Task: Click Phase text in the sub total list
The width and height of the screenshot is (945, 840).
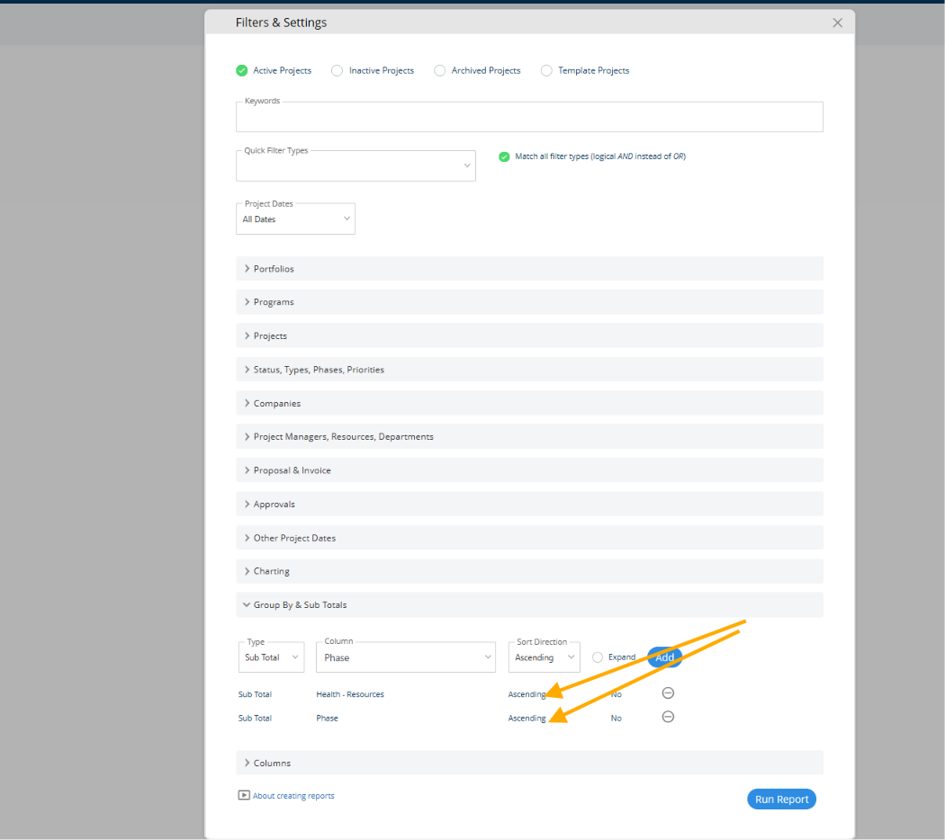Action: coord(328,719)
